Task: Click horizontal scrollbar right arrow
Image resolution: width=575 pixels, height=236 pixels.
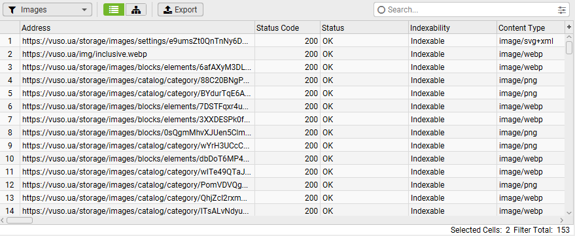Action: point(562,220)
